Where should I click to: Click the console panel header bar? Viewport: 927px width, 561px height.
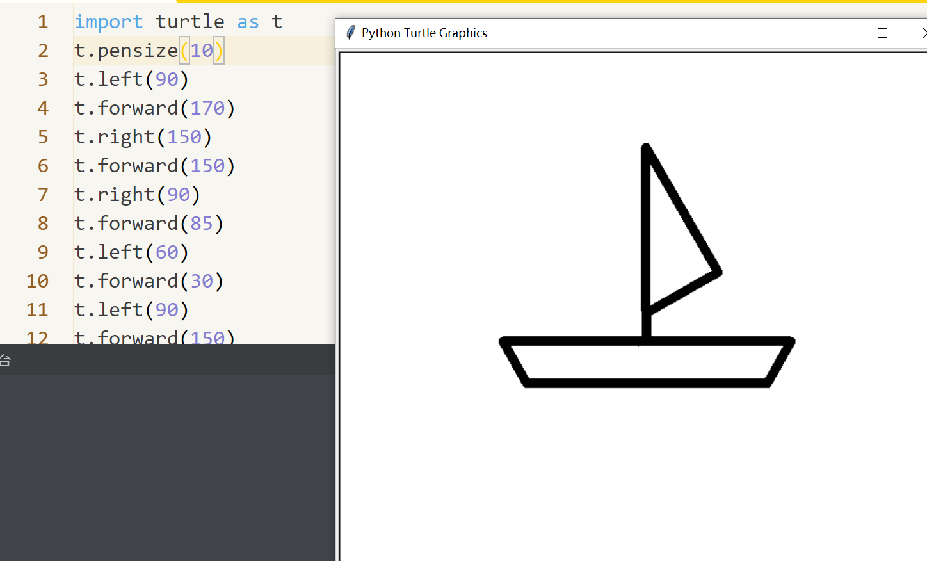pos(167,360)
